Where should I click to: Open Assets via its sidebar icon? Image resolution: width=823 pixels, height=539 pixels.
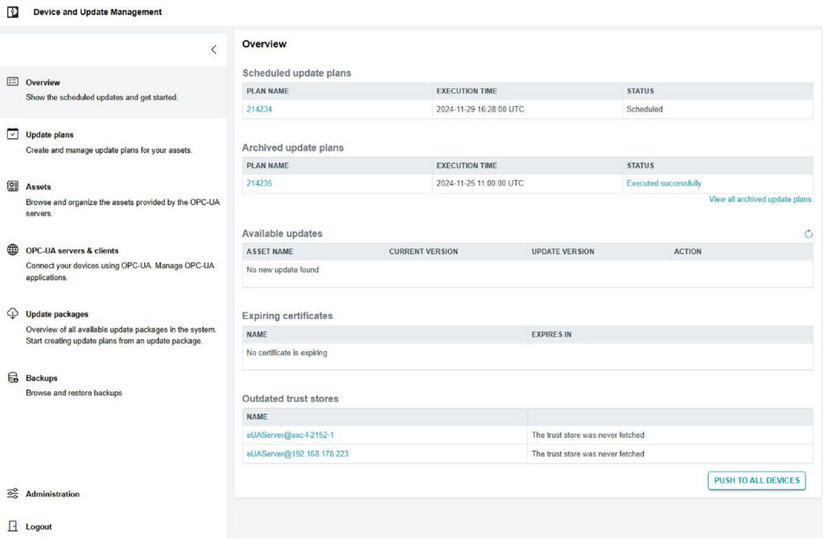(13, 186)
